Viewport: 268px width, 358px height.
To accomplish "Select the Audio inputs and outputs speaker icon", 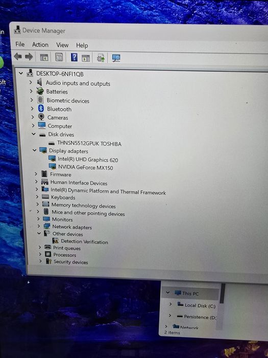I will [x=40, y=82].
